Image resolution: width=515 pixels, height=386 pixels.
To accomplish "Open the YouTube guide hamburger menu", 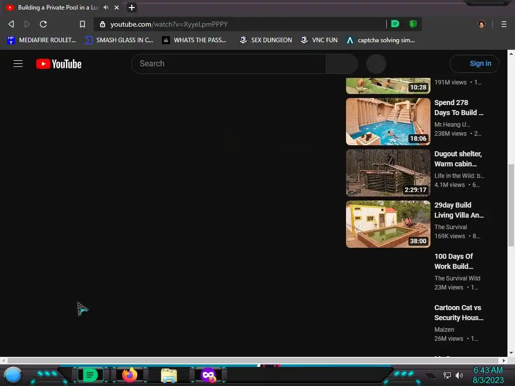I will 18,64.
